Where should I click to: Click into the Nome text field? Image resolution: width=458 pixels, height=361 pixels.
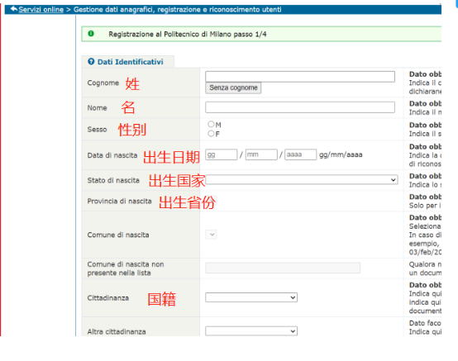[300, 107]
